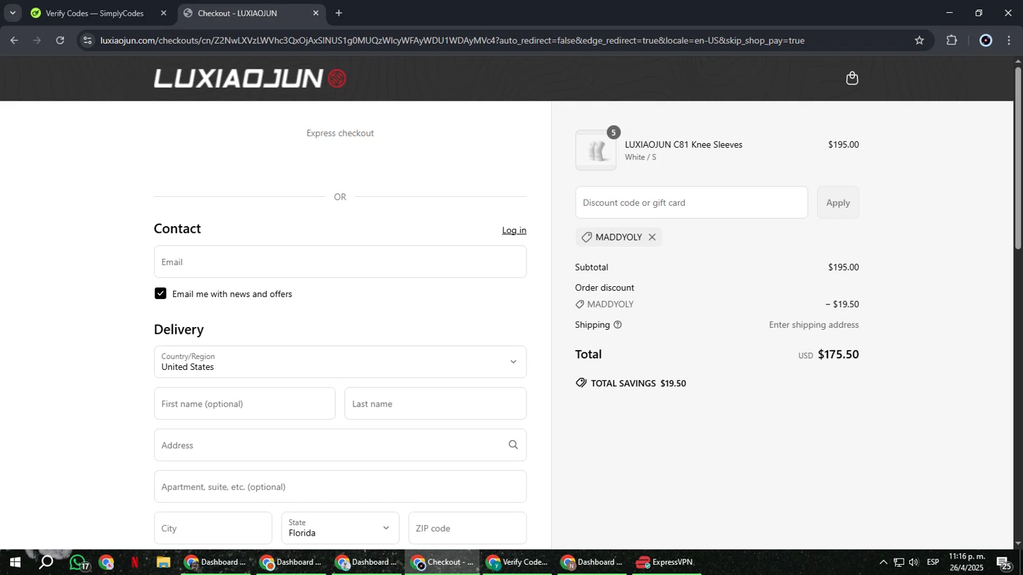Click the Total amount $175.50
This screenshot has height=575, width=1023.
click(x=838, y=354)
